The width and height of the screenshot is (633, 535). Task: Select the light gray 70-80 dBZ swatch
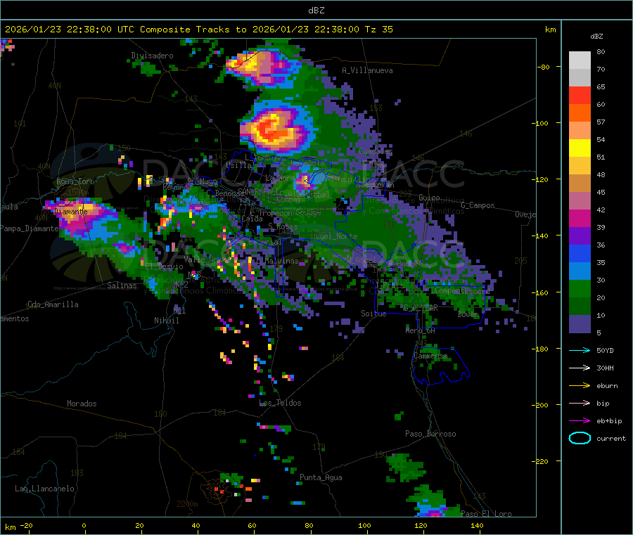580,60
